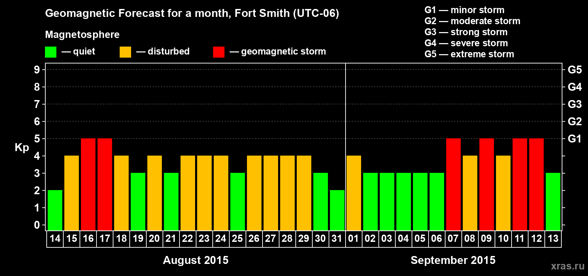Click the G3 label on the right axis

[575, 104]
